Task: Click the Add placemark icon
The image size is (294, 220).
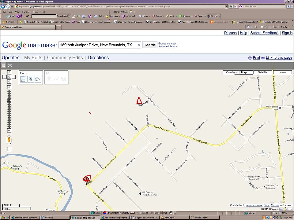Action: click(49, 79)
